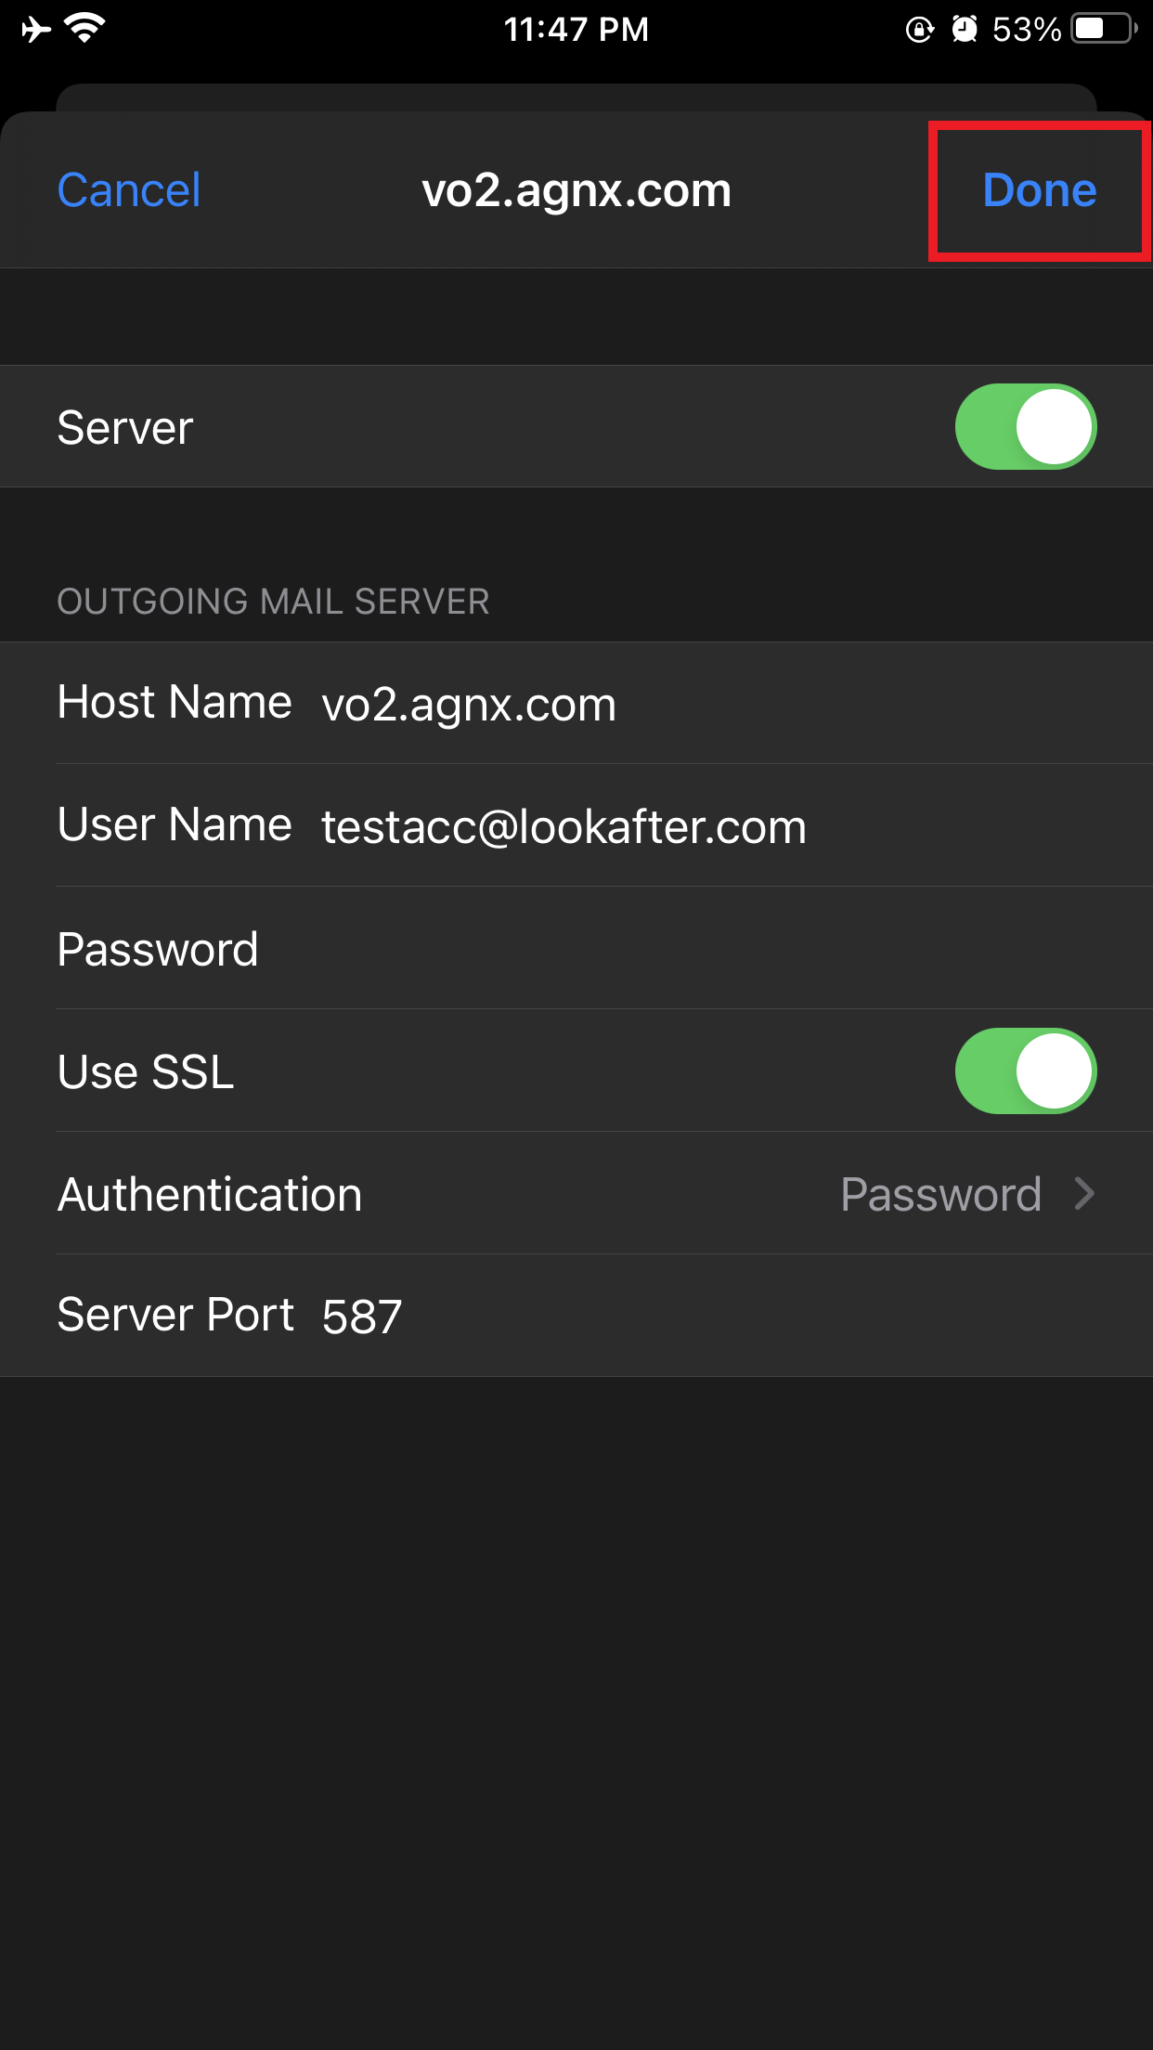Disable the Use SSL switch
Image resolution: width=1153 pixels, height=2050 pixels.
[1025, 1070]
